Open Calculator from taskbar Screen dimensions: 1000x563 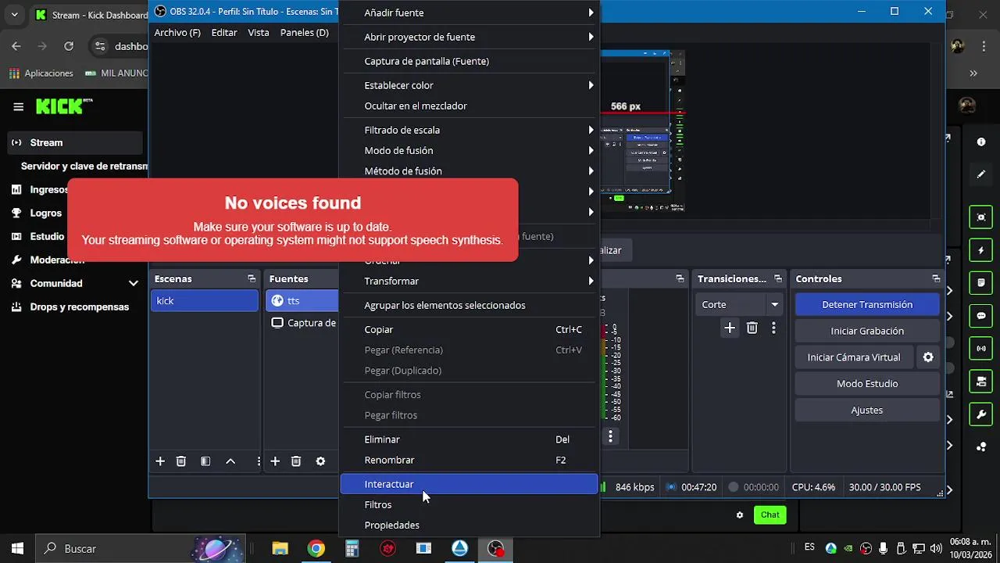(352, 549)
